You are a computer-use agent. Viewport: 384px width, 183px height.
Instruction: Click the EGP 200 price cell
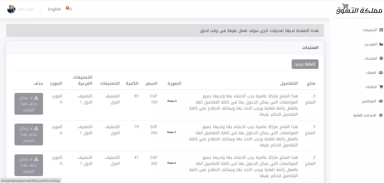click(154, 130)
